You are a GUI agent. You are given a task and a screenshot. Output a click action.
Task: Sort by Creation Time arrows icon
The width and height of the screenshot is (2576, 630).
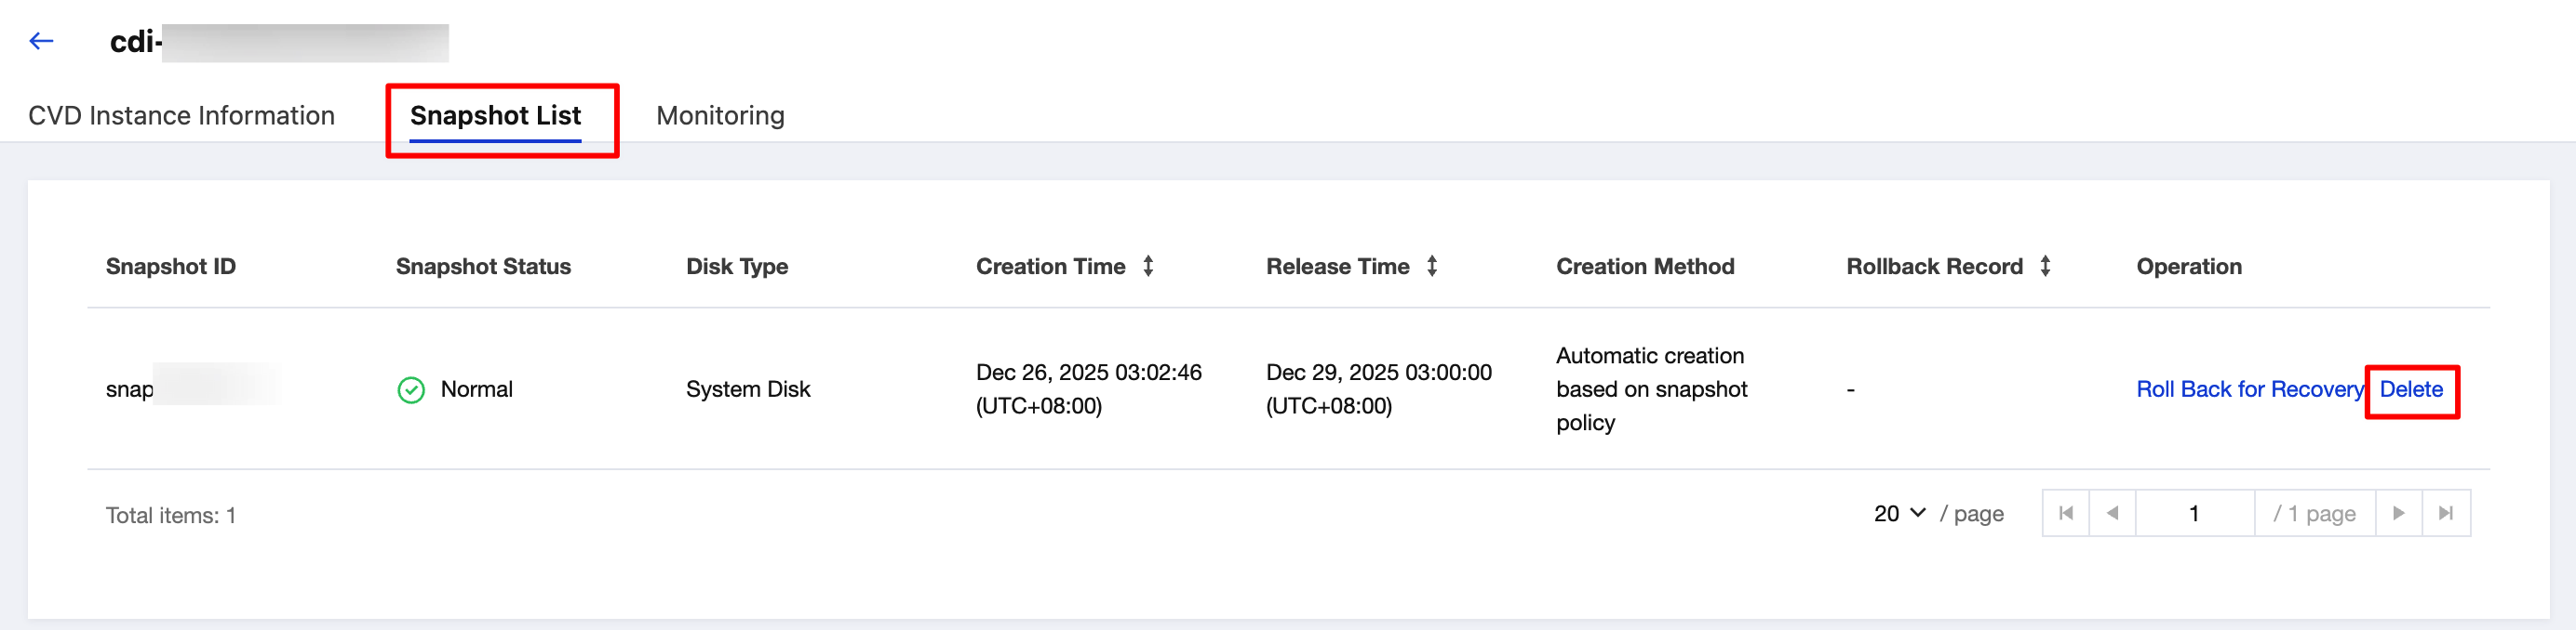[1148, 267]
